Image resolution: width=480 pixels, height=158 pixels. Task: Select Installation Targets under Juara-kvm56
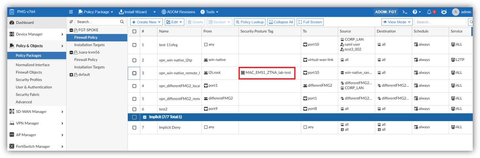pos(89,67)
